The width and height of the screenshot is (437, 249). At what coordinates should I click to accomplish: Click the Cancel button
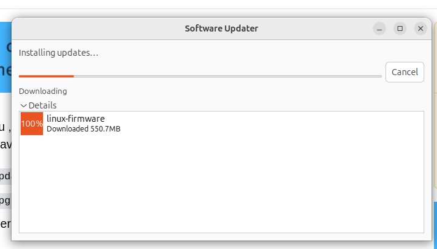(404, 72)
